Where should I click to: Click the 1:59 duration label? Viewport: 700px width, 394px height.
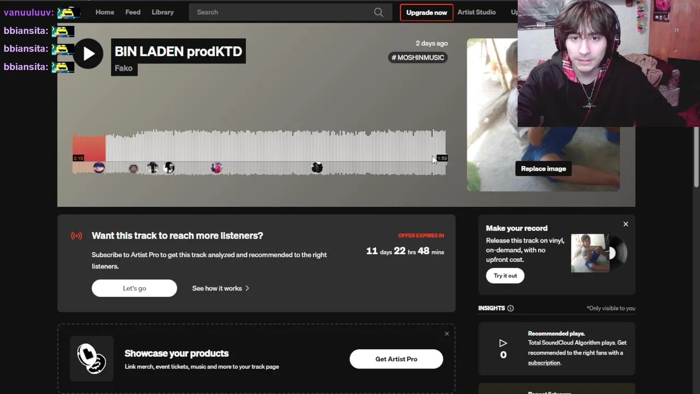[442, 158]
